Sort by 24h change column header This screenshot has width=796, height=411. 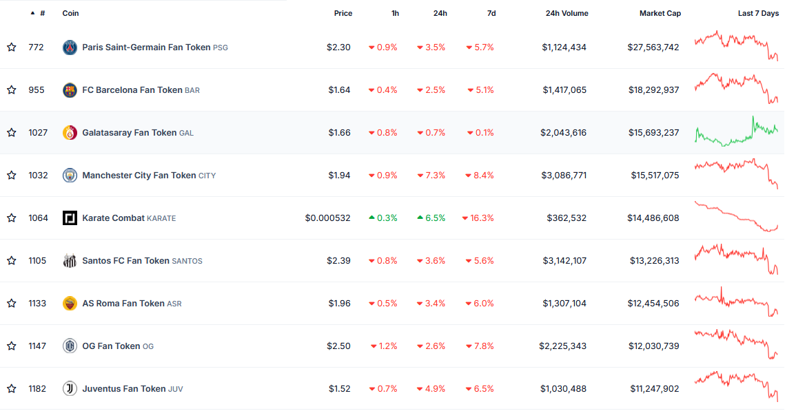(440, 13)
